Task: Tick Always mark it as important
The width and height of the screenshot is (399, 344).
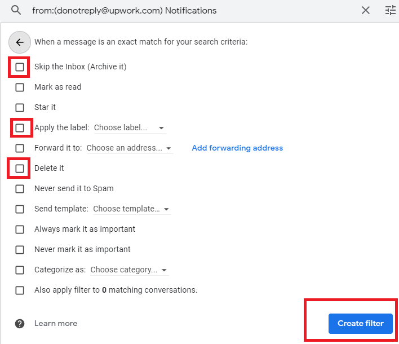Action: [20, 230]
